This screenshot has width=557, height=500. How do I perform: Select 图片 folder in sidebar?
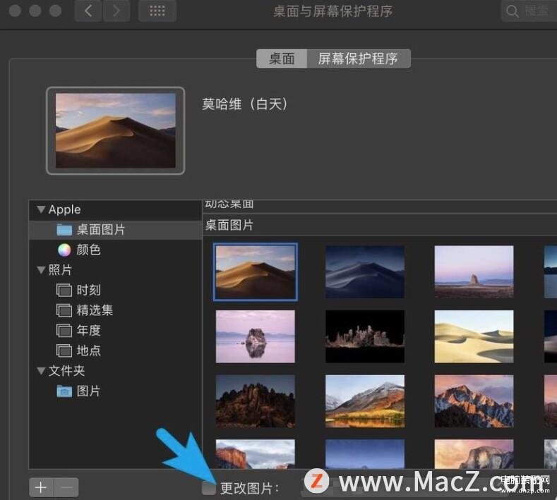click(x=115, y=391)
